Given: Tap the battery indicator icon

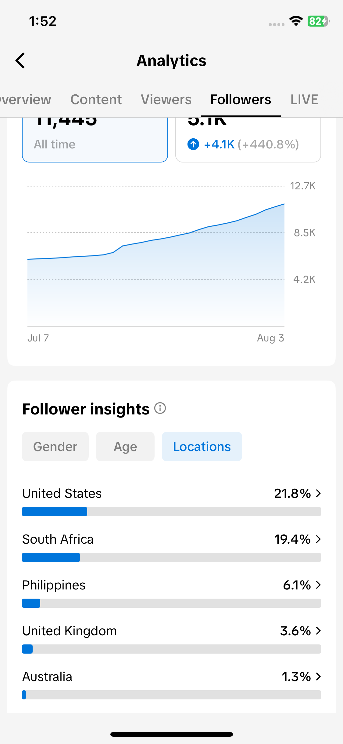Looking at the screenshot, I should coord(319,21).
